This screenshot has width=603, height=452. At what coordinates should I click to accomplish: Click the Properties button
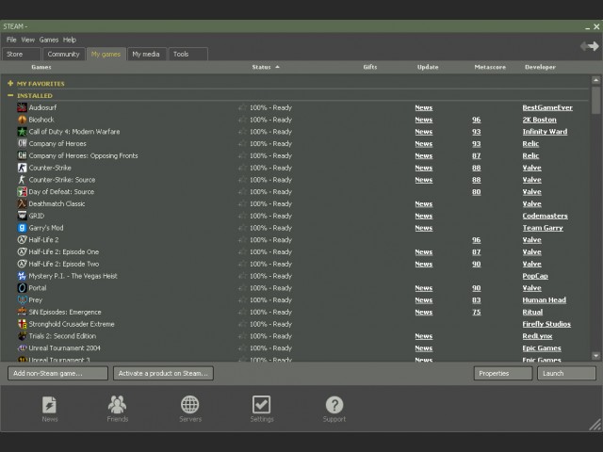503,373
